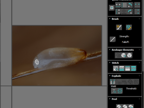Rotate selection counter-clockwise 90 degrees

click(x=130, y=5)
